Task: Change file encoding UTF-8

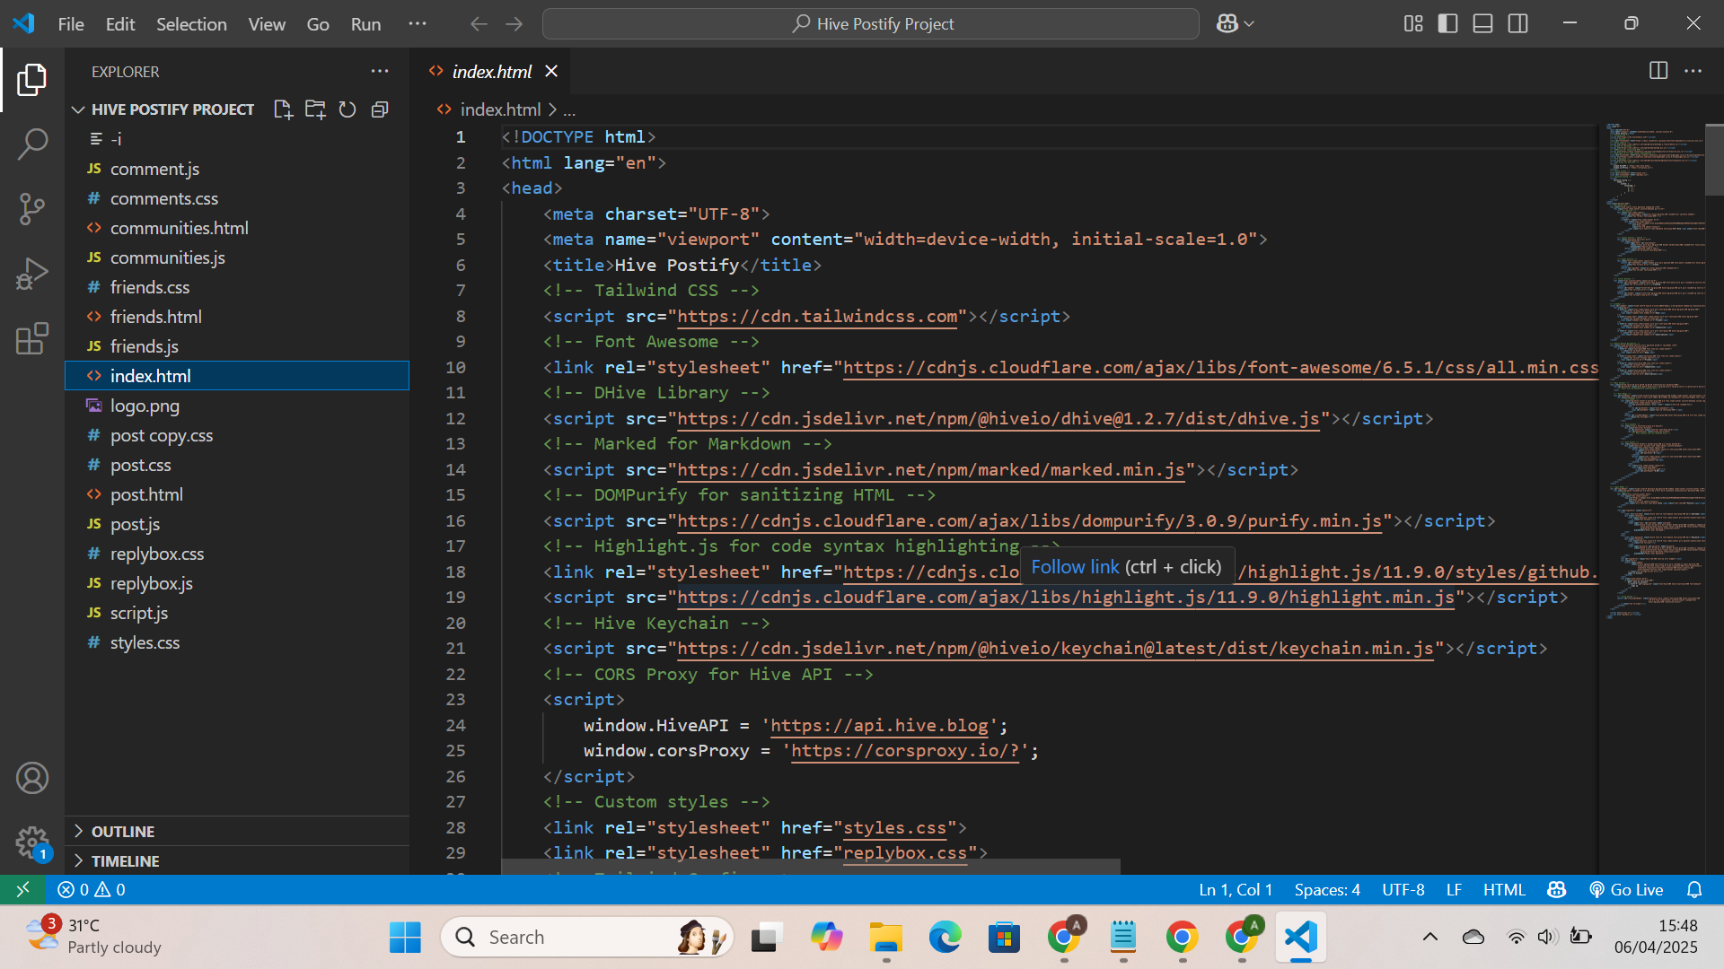Action: pyautogui.click(x=1403, y=889)
